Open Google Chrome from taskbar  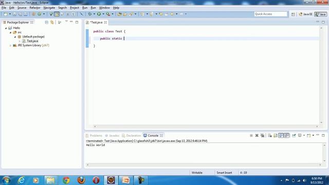point(66,180)
